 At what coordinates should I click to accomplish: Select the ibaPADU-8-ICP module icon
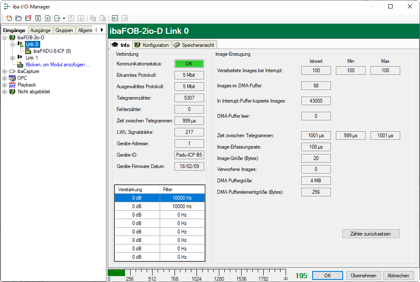(x=29, y=51)
